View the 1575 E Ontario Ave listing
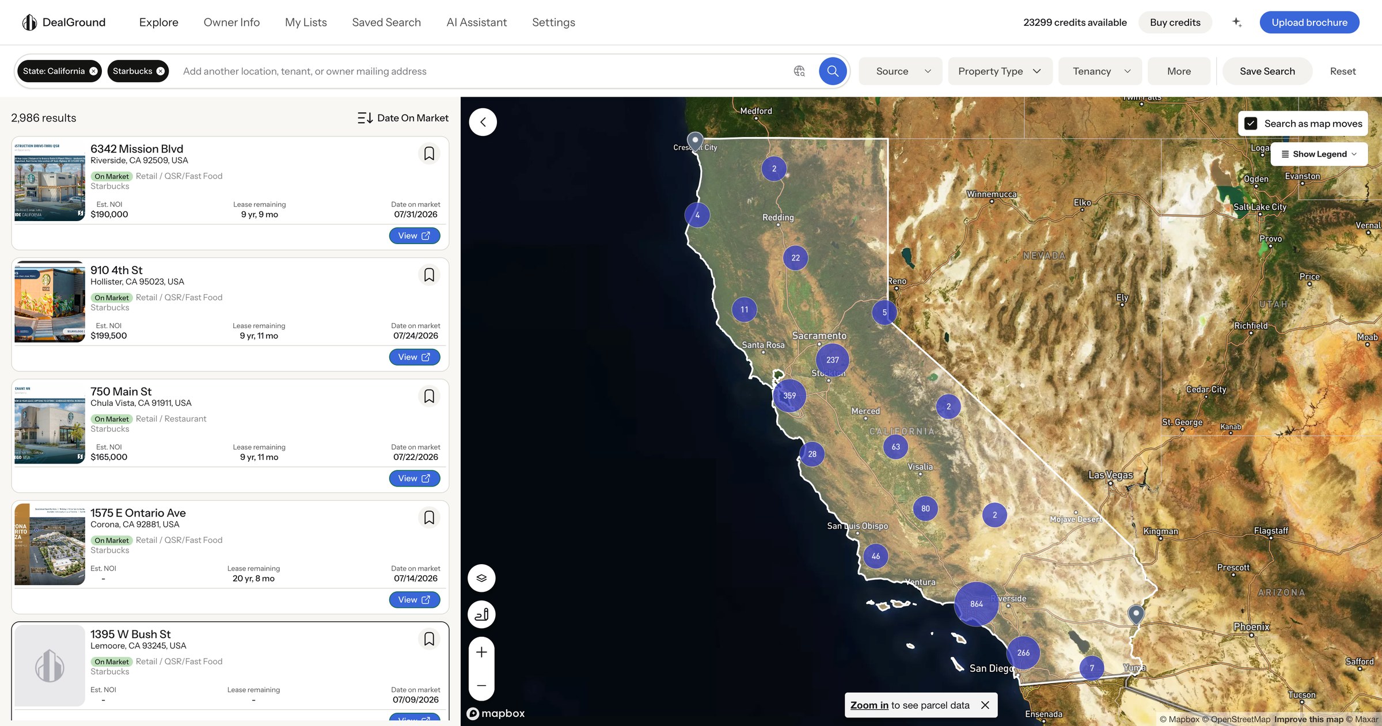The width and height of the screenshot is (1382, 726). (415, 600)
